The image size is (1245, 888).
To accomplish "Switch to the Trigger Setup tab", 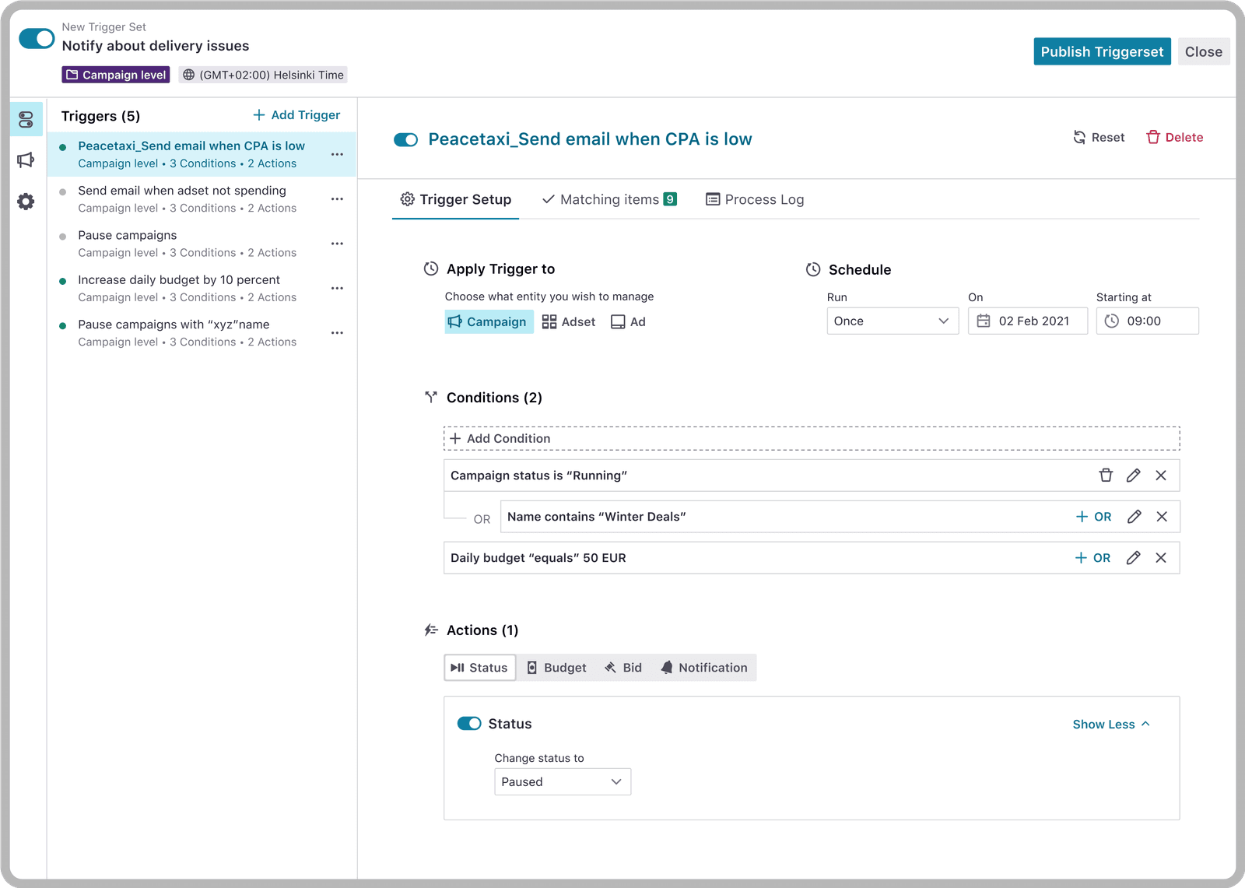I will tap(456, 200).
